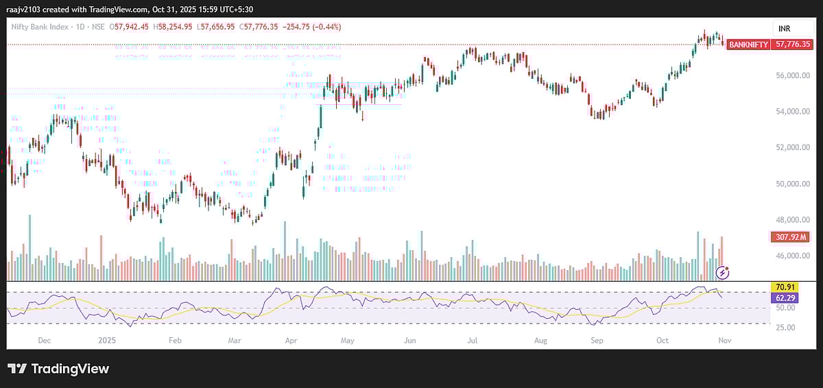Click the Jul marker on time axis
Screen dimensions: 823x388
473,340
